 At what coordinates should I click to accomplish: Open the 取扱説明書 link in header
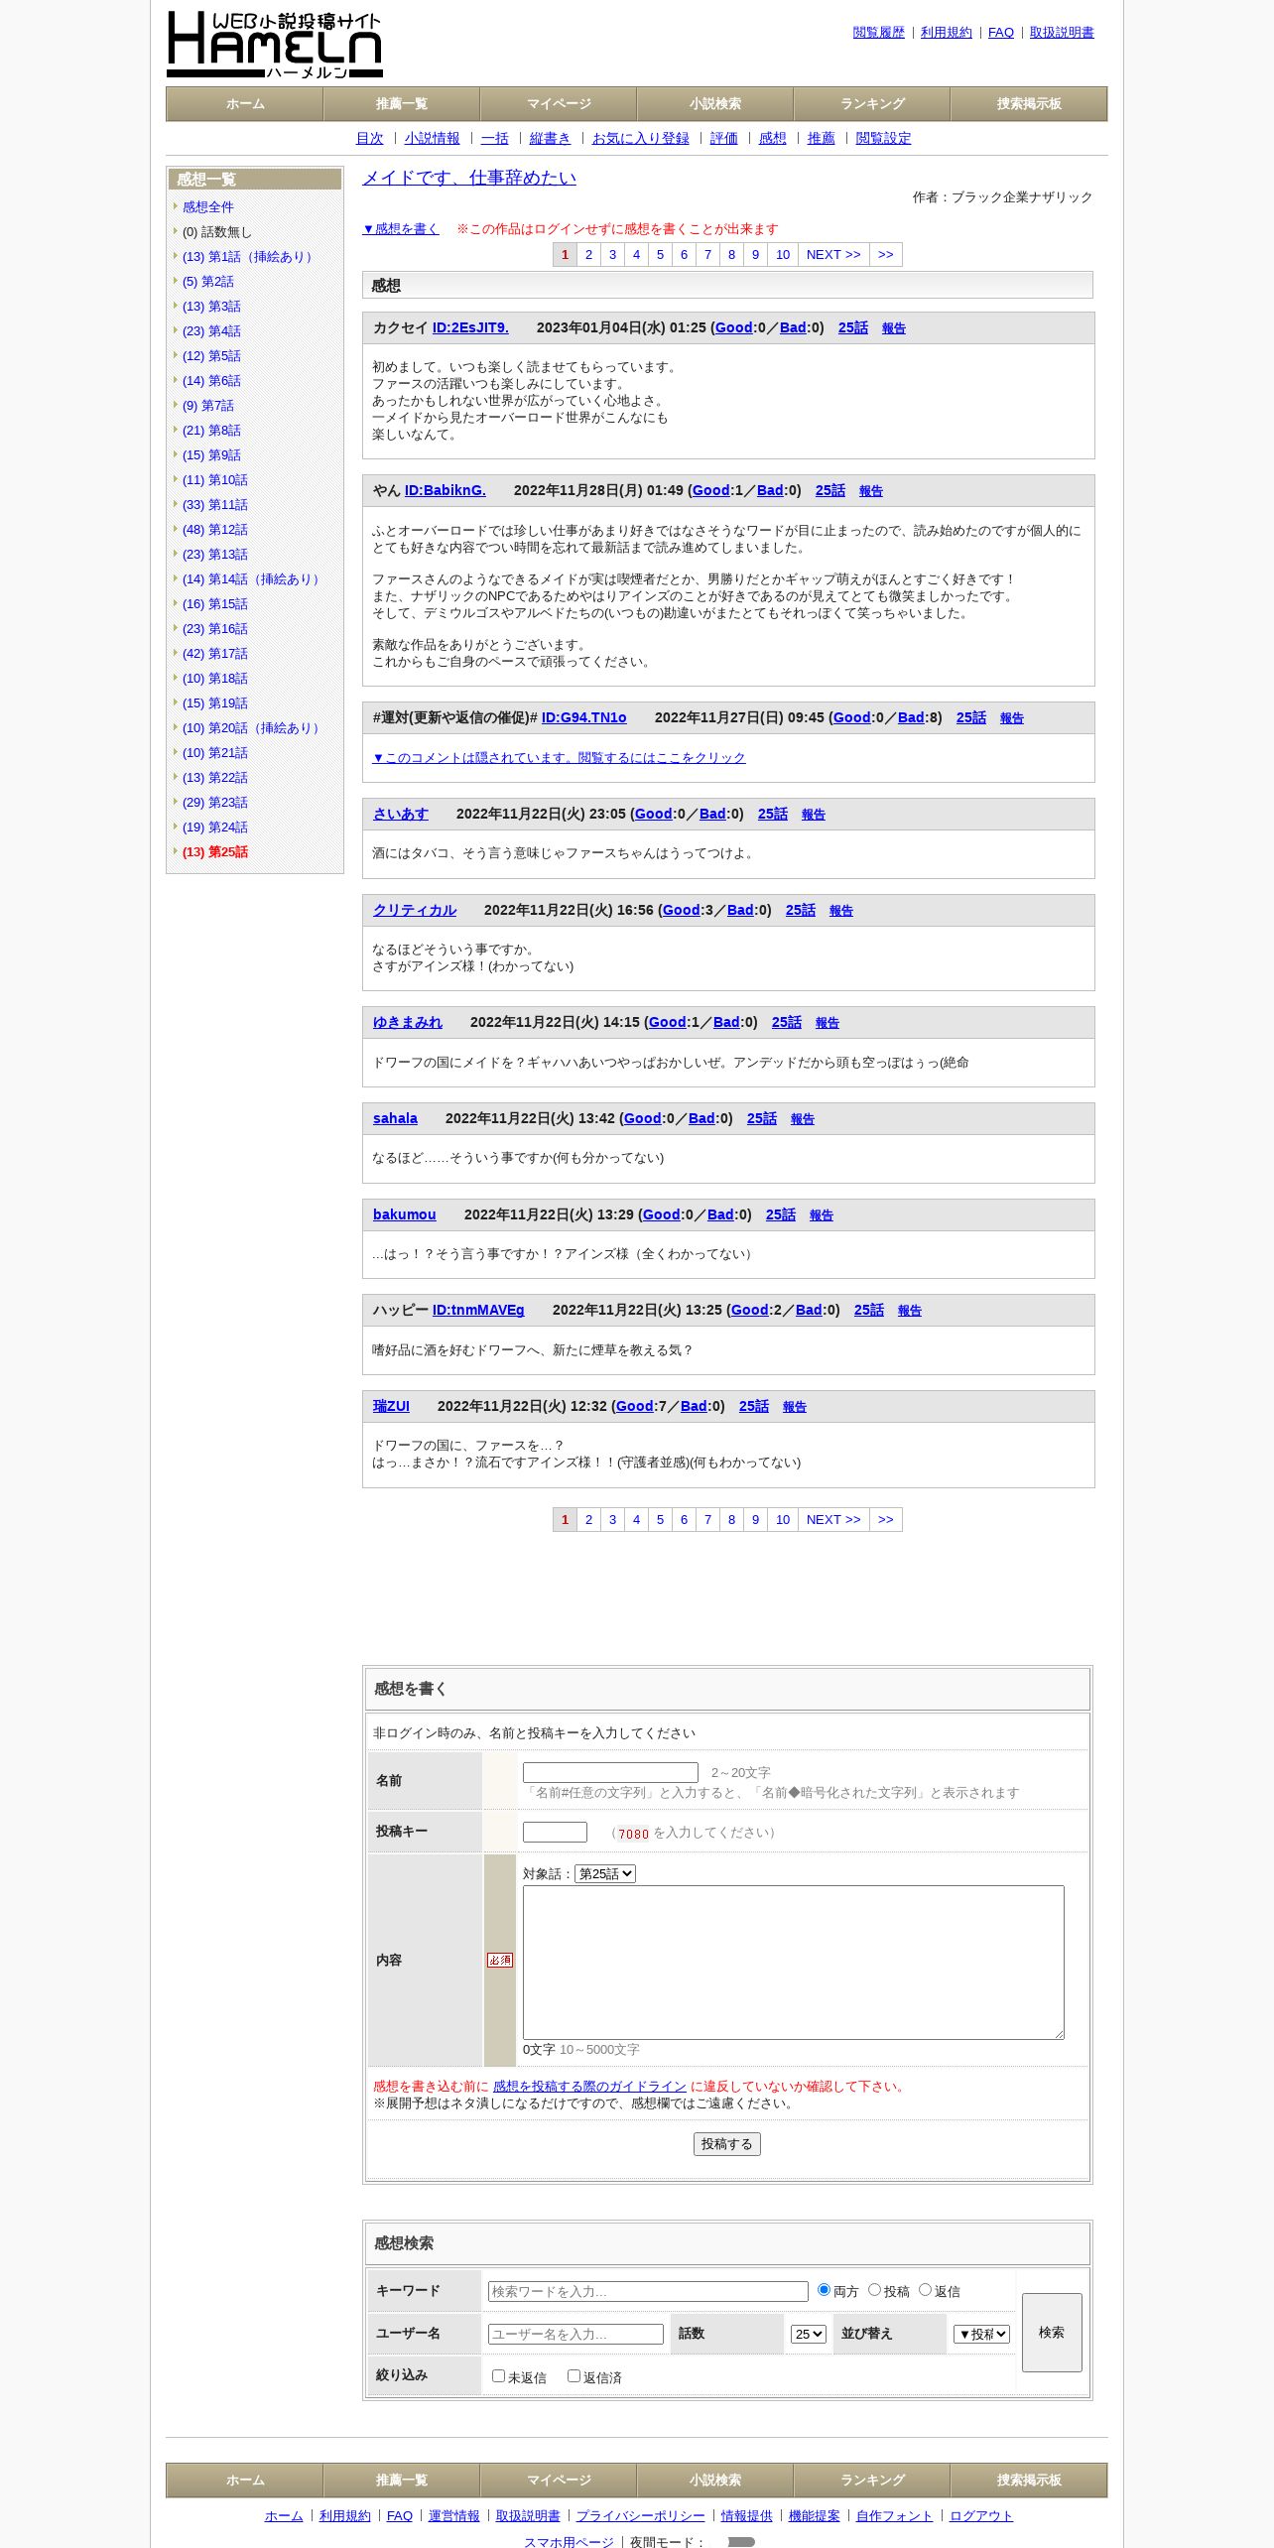(x=1062, y=32)
